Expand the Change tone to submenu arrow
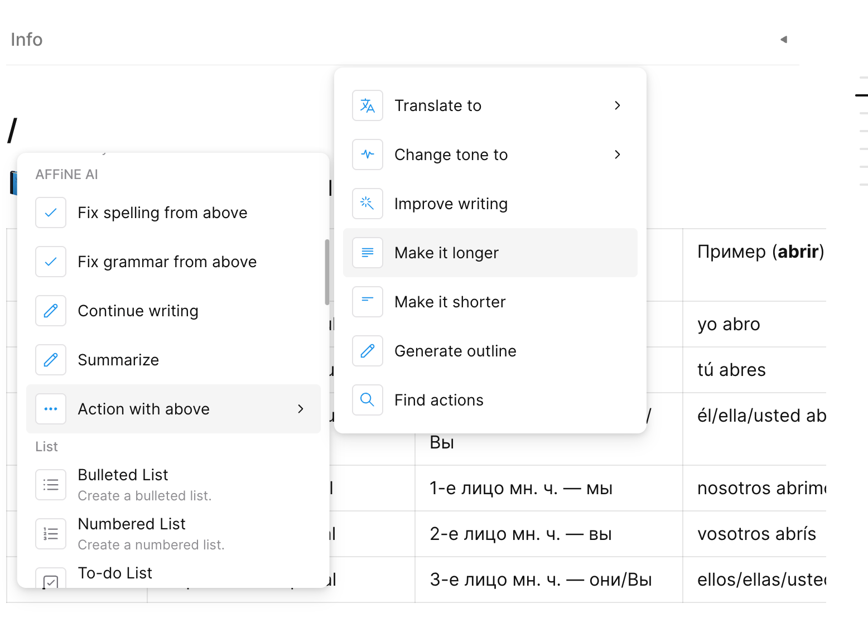This screenshot has height=637, width=868. pyautogui.click(x=617, y=155)
